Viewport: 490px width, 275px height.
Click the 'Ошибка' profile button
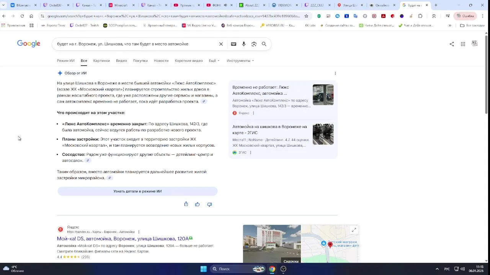click(x=465, y=16)
